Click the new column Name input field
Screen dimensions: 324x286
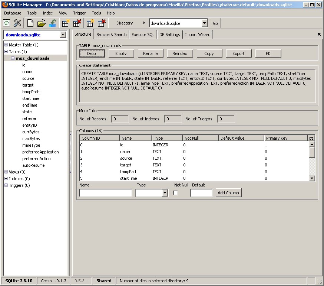click(x=106, y=193)
